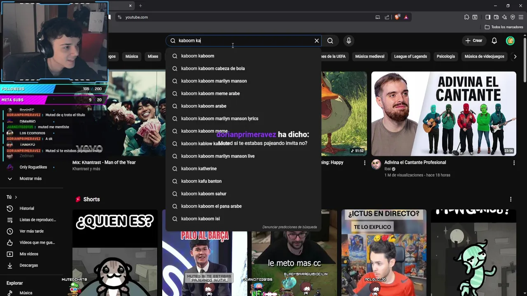Click the share page icon in address bar
The image size is (527, 296).
coord(387,17)
